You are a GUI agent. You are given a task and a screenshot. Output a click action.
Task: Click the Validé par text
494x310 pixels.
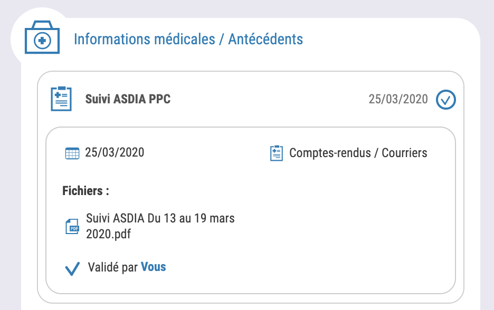pos(113,267)
